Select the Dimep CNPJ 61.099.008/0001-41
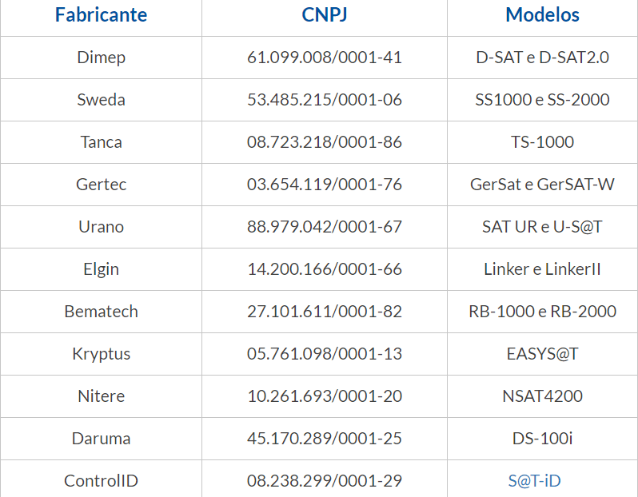Screen dimensions: 638x497 325,58
